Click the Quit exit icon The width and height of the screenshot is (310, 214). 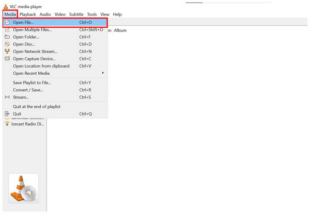(7, 114)
